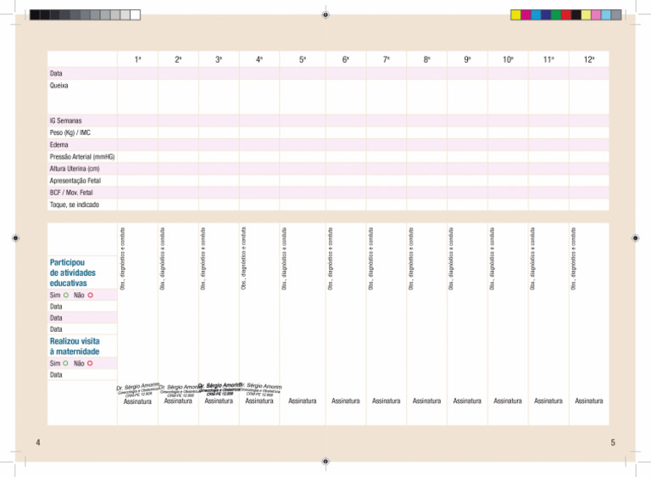Click the 2ª column header

point(178,59)
